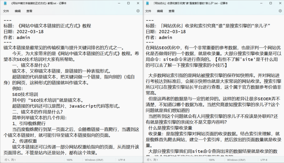Open settings in the 网站优化 Notepad window
This screenshot has width=284, height=163.
[x=280, y=11]
